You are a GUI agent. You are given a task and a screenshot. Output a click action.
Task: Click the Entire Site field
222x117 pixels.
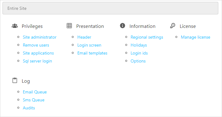110,8
